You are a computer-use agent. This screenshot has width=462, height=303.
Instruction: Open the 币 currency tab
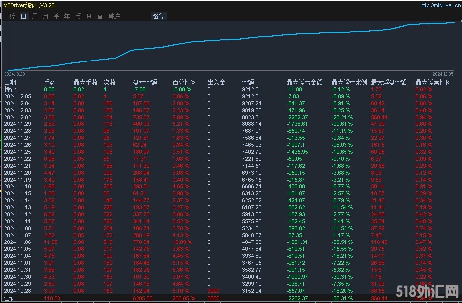[x=78, y=16]
